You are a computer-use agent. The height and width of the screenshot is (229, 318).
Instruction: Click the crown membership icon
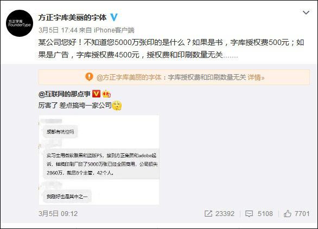pos(106,94)
